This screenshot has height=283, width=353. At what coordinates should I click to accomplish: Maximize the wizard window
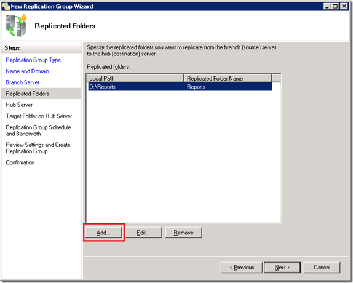click(335, 6)
